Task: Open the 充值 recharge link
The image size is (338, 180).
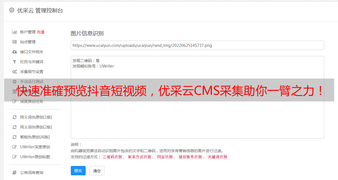Action: (x=40, y=32)
